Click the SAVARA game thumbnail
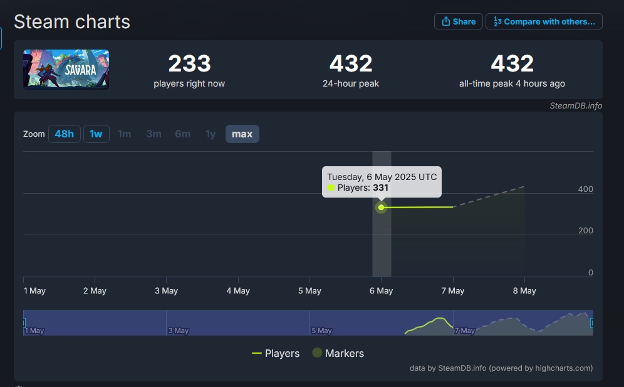624x387 pixels. (66, 70)
